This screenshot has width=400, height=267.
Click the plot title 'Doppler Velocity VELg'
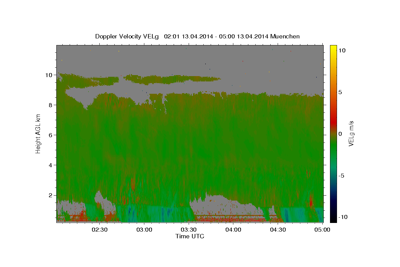pos(127,36)
